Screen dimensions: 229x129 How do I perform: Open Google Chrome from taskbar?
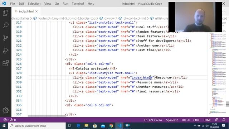point(111,126)
